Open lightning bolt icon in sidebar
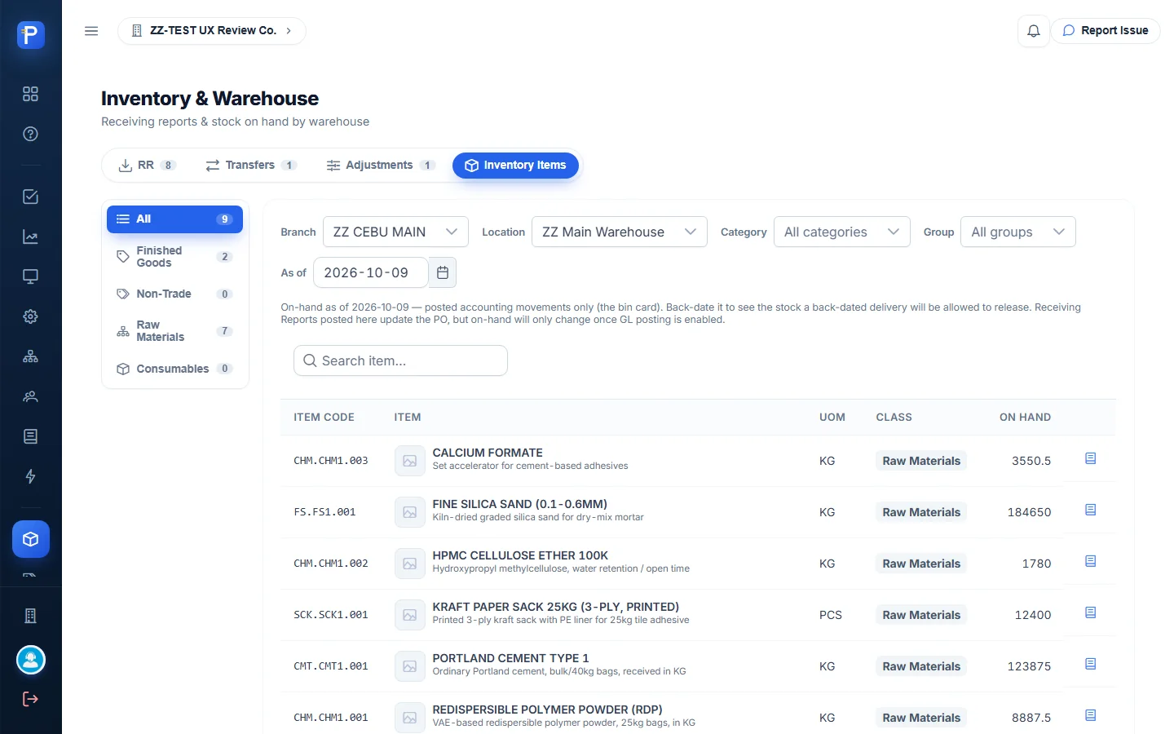Image resolution: width=1174 pixels, height=734 pixels. pyautogui.click(x=30, y=476)
